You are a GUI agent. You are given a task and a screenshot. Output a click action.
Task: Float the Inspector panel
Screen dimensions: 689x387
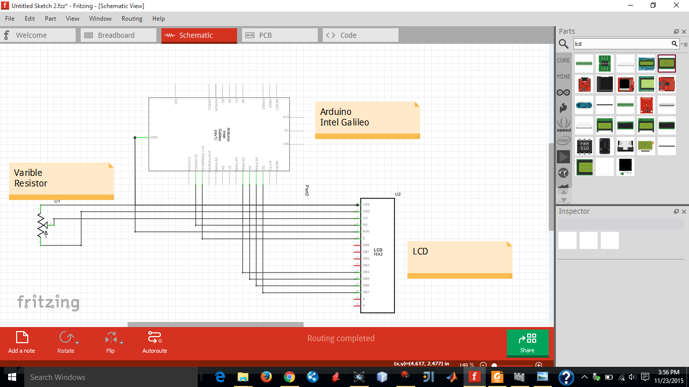(676, 212)
